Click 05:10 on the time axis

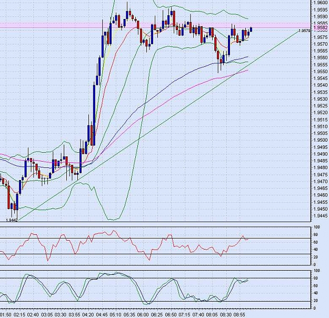coord(116,315)
